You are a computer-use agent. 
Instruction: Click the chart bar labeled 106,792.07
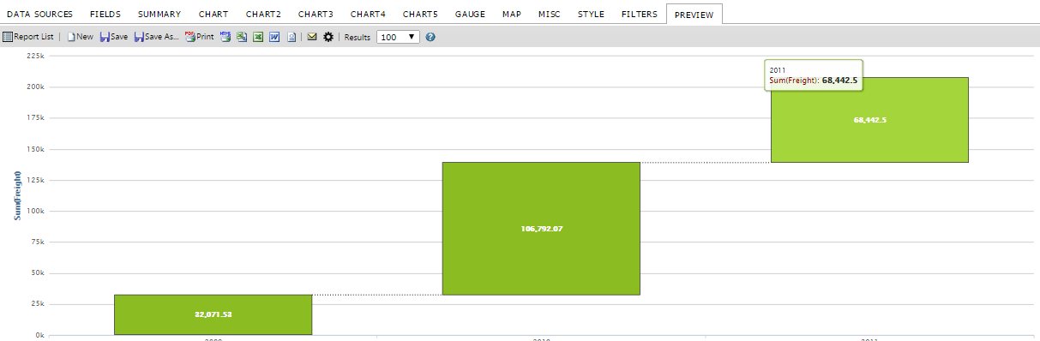click(541, 229)
